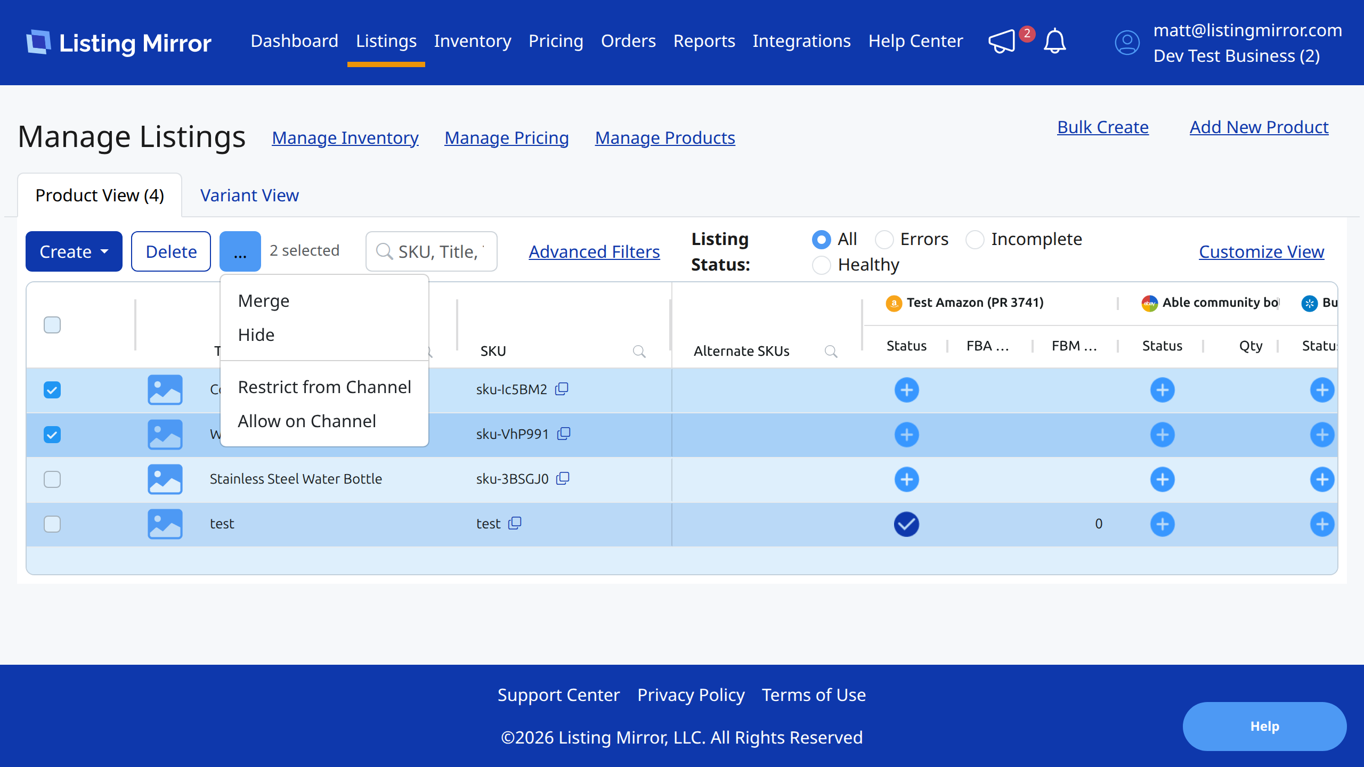Open the announcements megaphone icon
This screenshot has width=1364, height=767.
(1002, 42)
